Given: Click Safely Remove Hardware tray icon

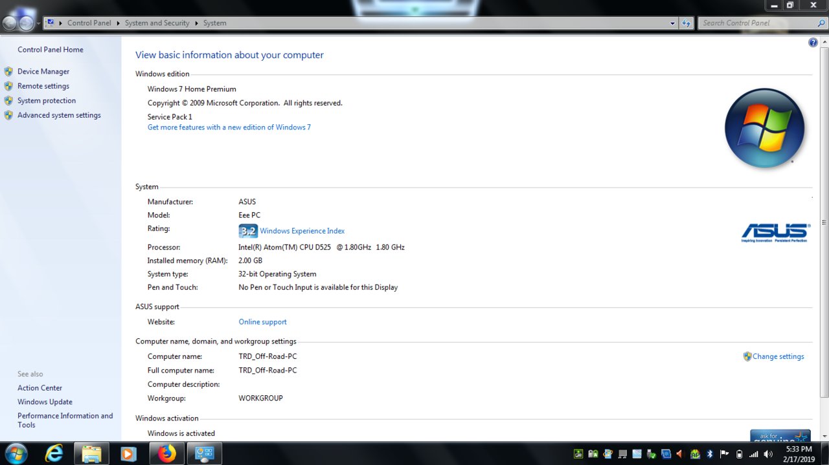Looking at the screenshot, I should [x=651, y=454].
